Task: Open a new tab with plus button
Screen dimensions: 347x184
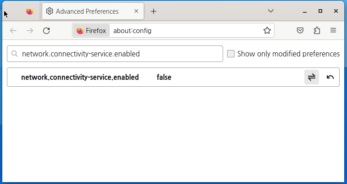Action: [153, 11]
